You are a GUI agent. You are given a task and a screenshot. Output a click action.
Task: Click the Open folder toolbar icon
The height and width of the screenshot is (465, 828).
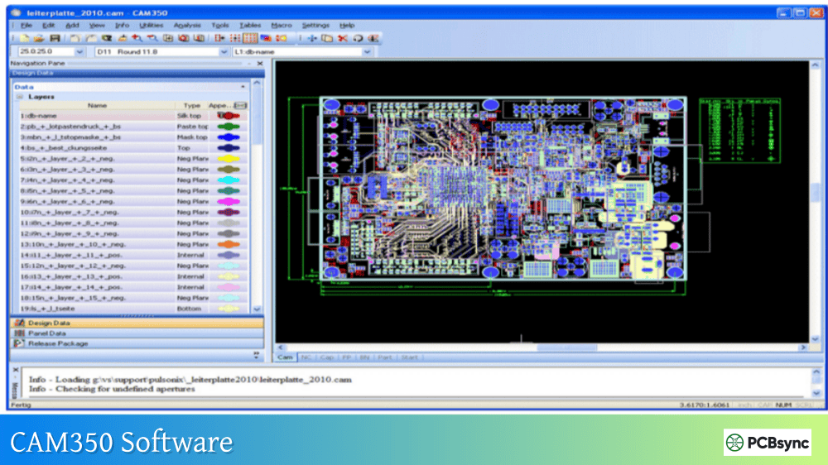tap(39, 38)
